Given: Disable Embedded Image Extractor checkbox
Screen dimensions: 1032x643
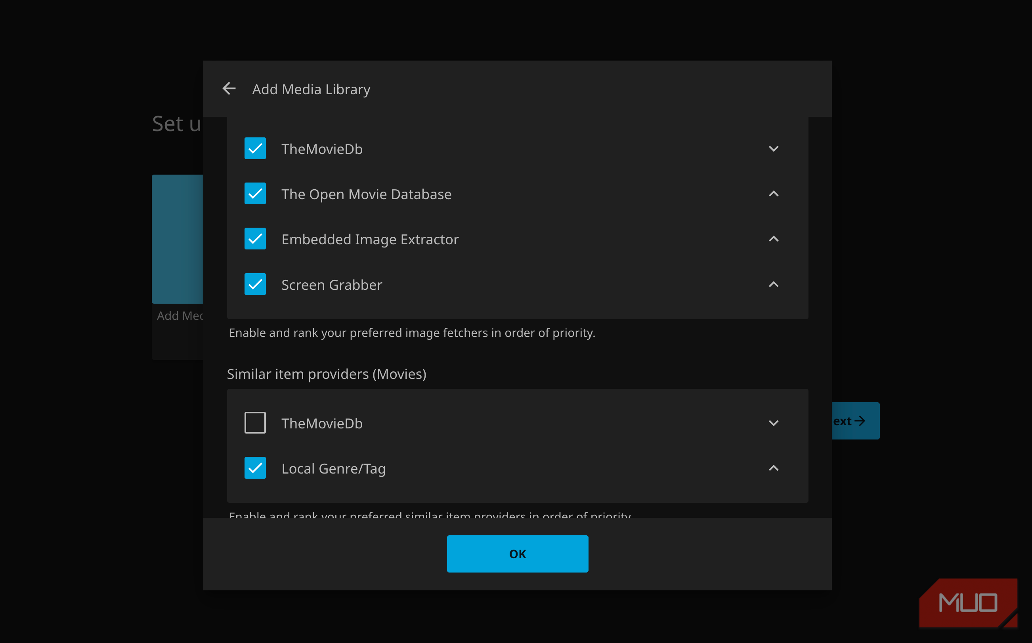Looking at the screenshot, I should coord(255,239).
